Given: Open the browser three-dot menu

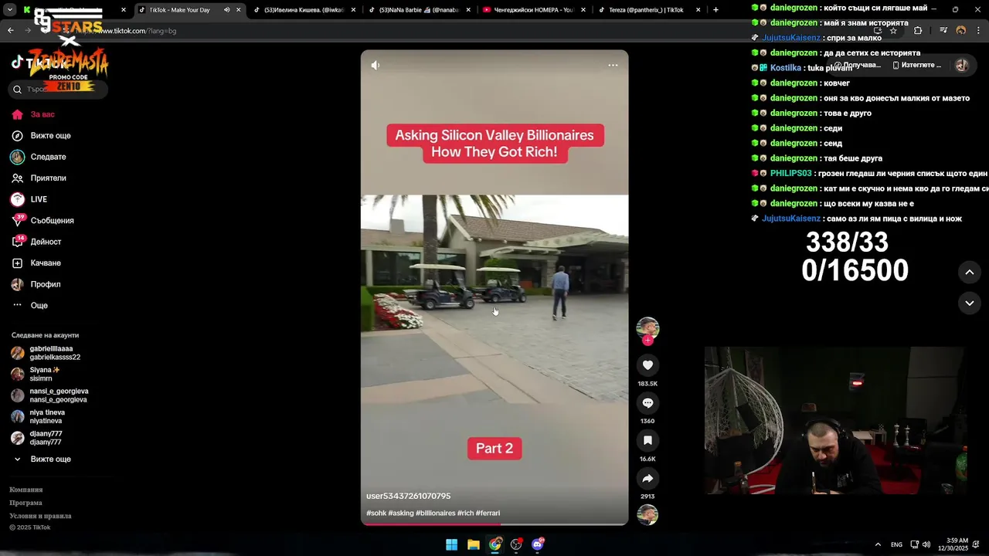Looking at the screenshot, I should 979,31.
